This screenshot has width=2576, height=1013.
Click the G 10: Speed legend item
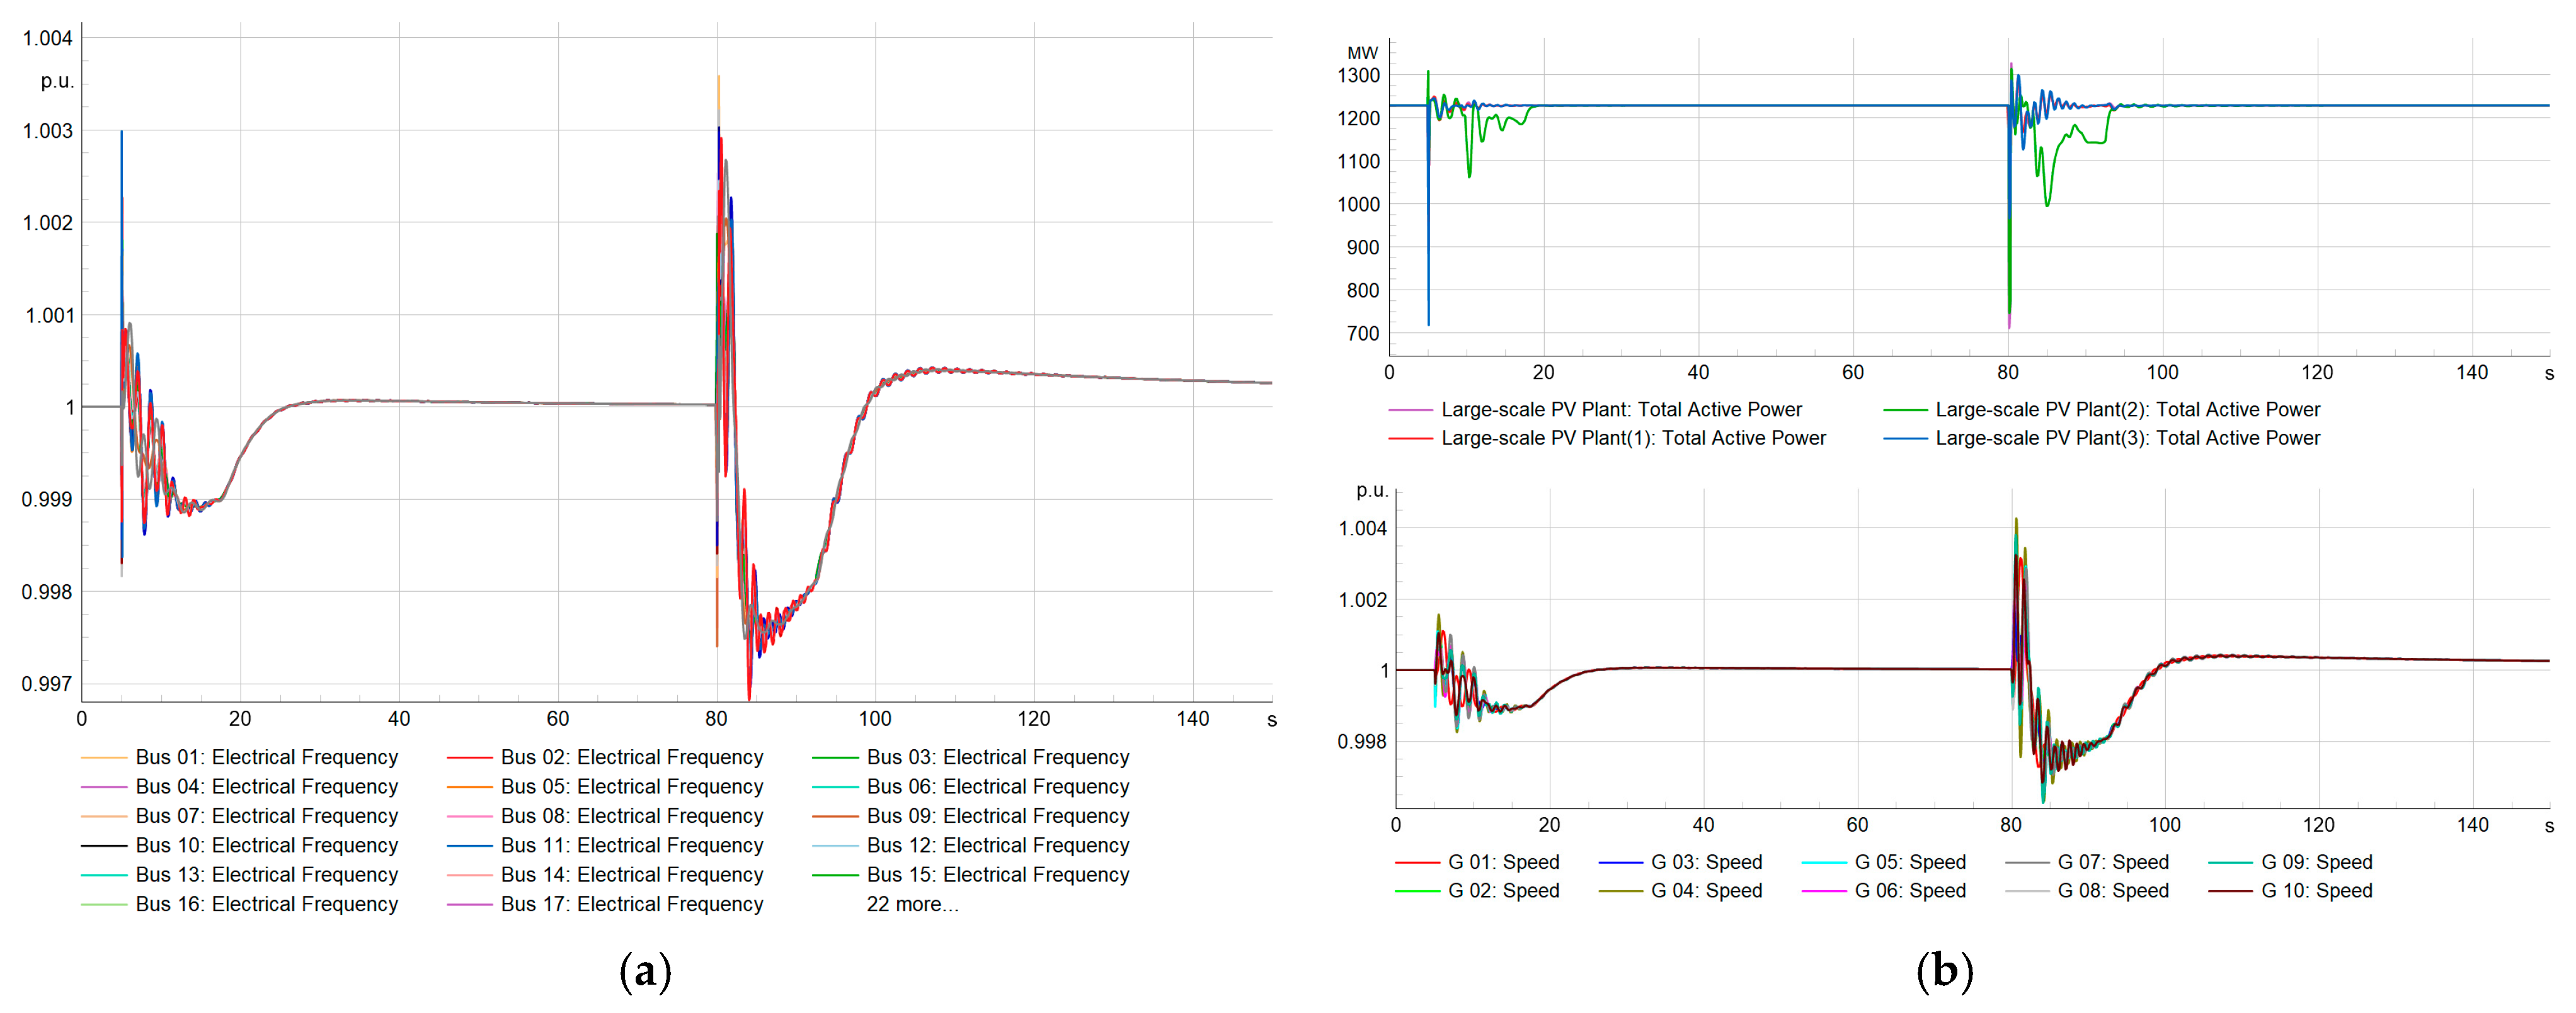click(x=2316, y=891)
